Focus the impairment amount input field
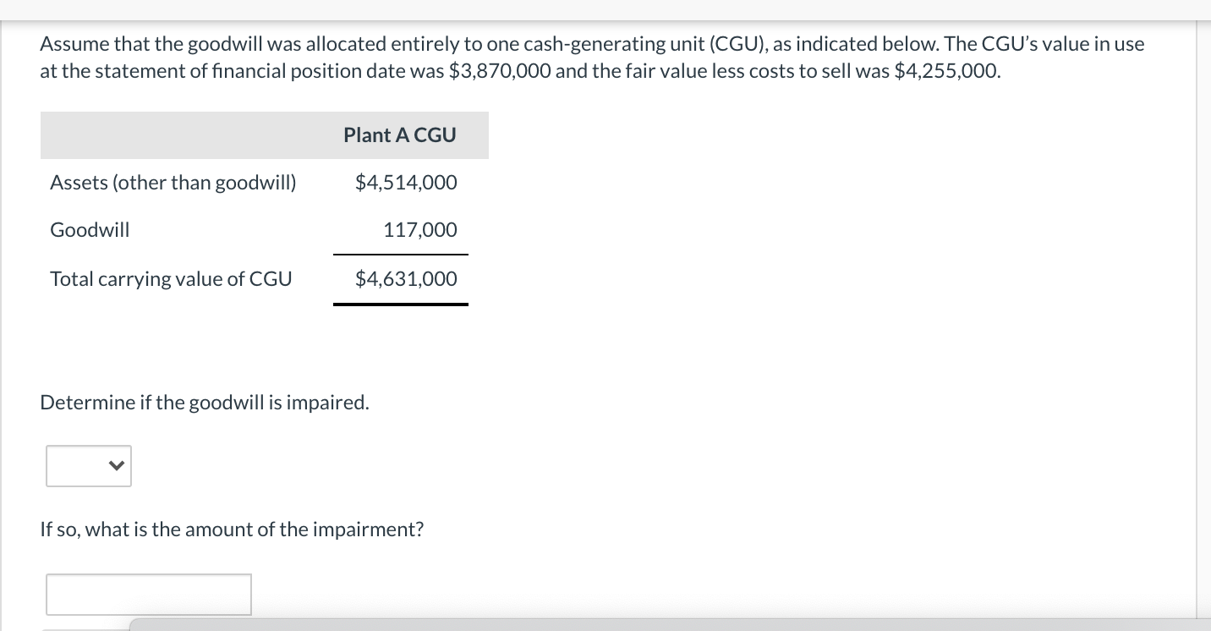The width and height of the screenshot is (1211, 631). click(x=149, y=595)
